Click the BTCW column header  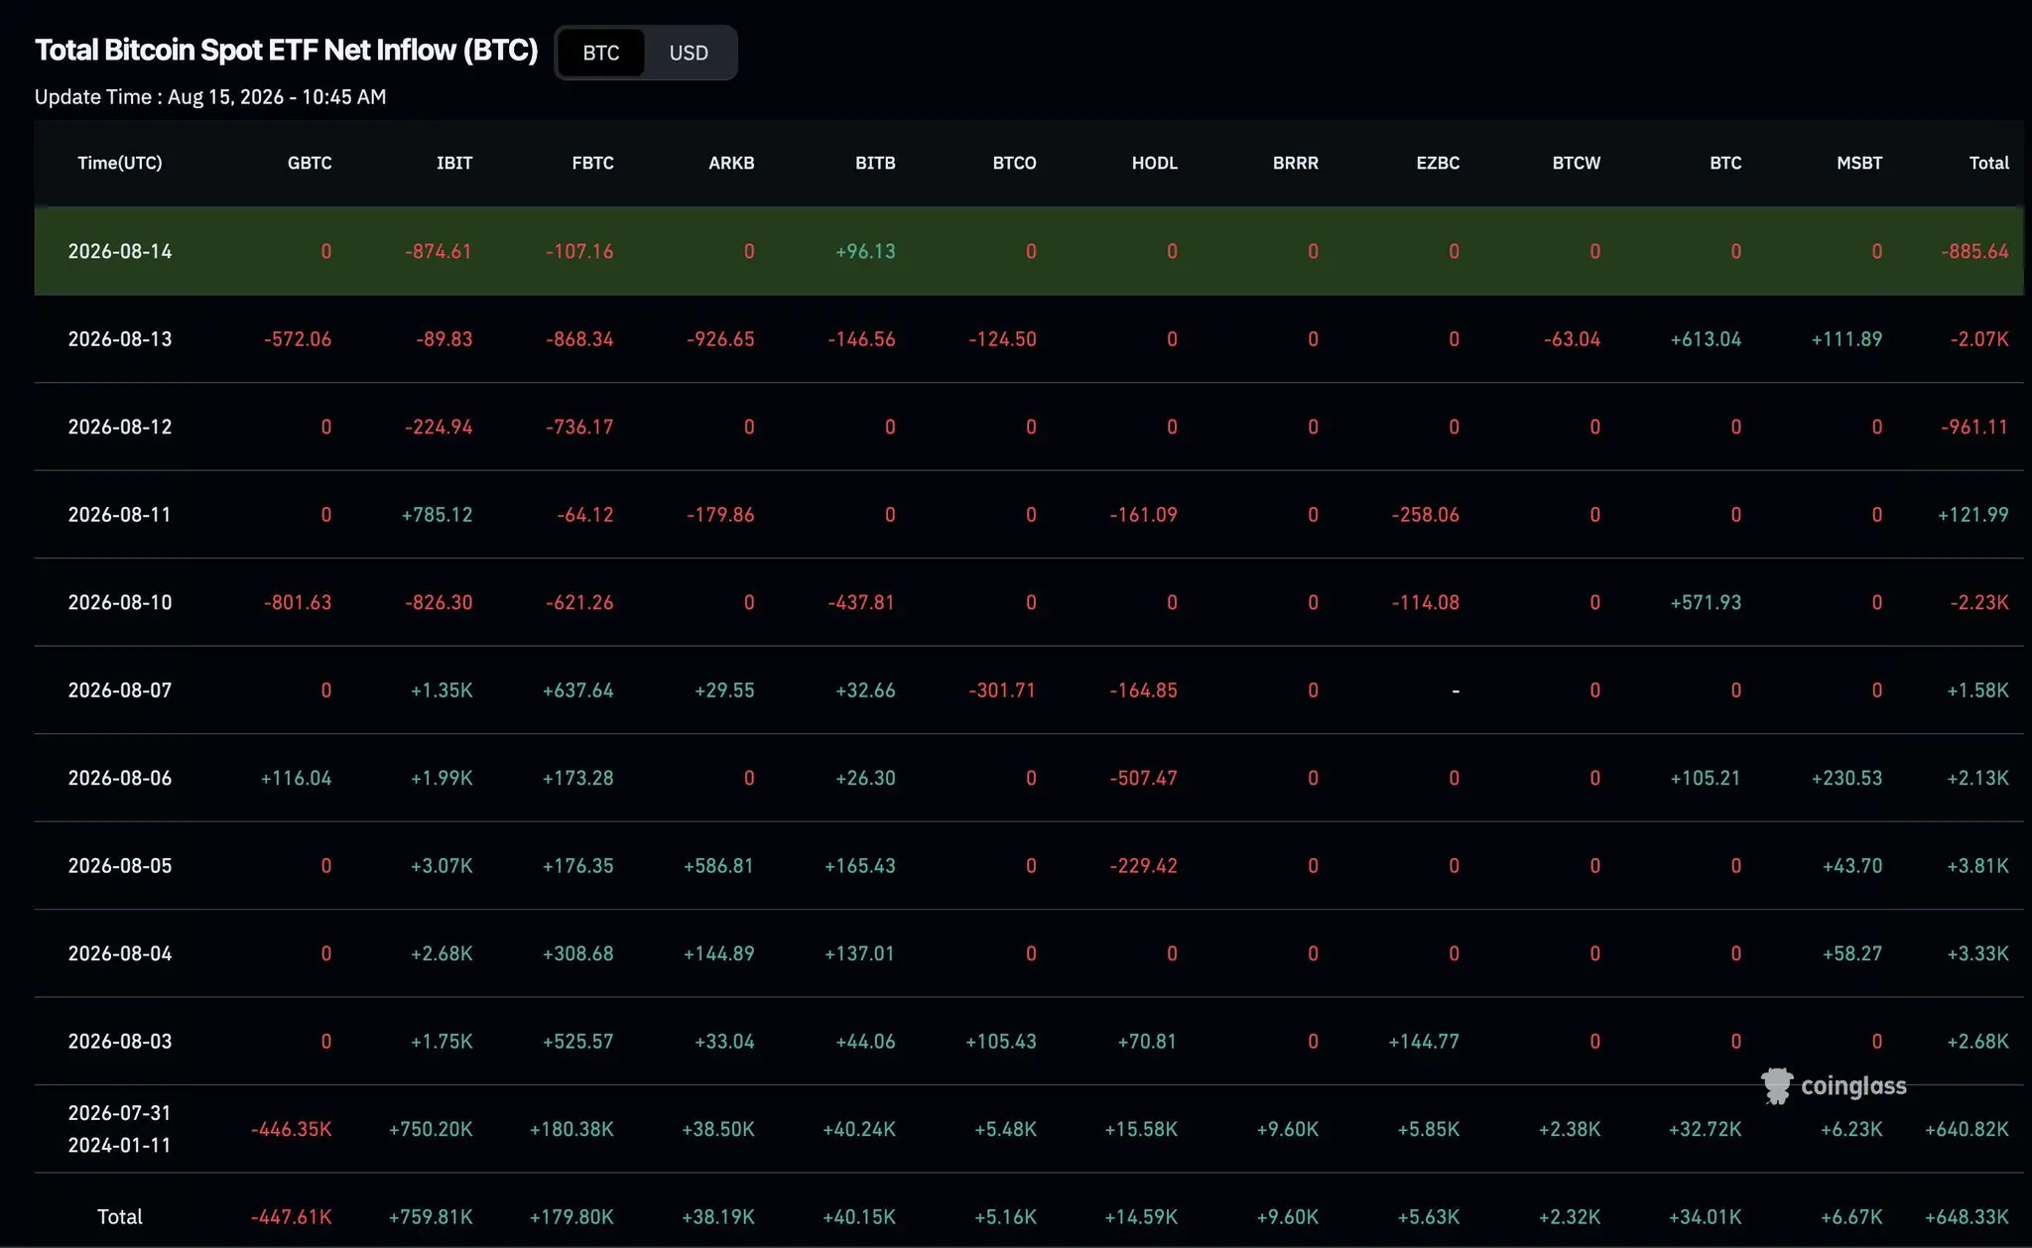[x=1577, y=163]
